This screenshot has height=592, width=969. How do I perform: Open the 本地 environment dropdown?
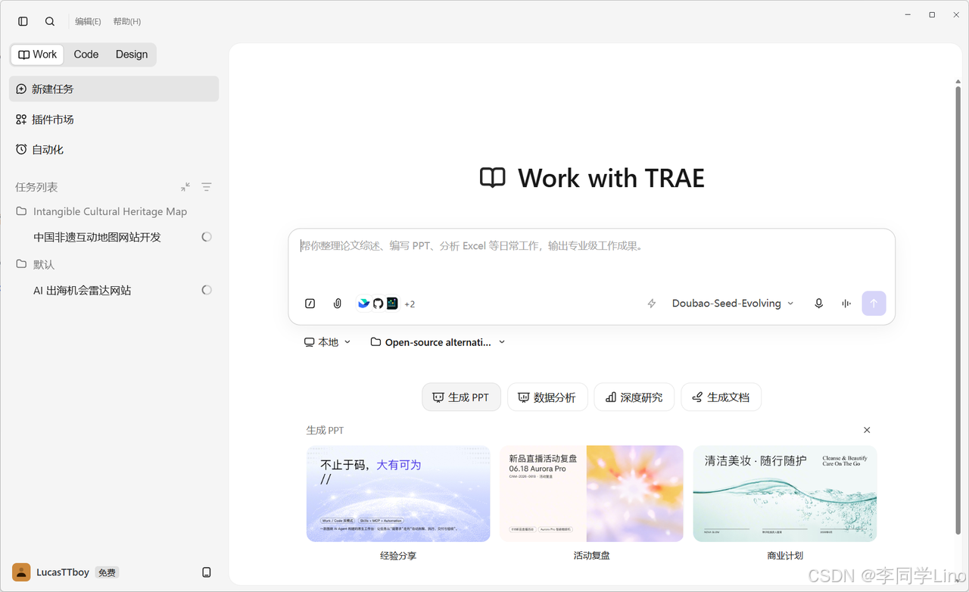click(x=328, y=342)
